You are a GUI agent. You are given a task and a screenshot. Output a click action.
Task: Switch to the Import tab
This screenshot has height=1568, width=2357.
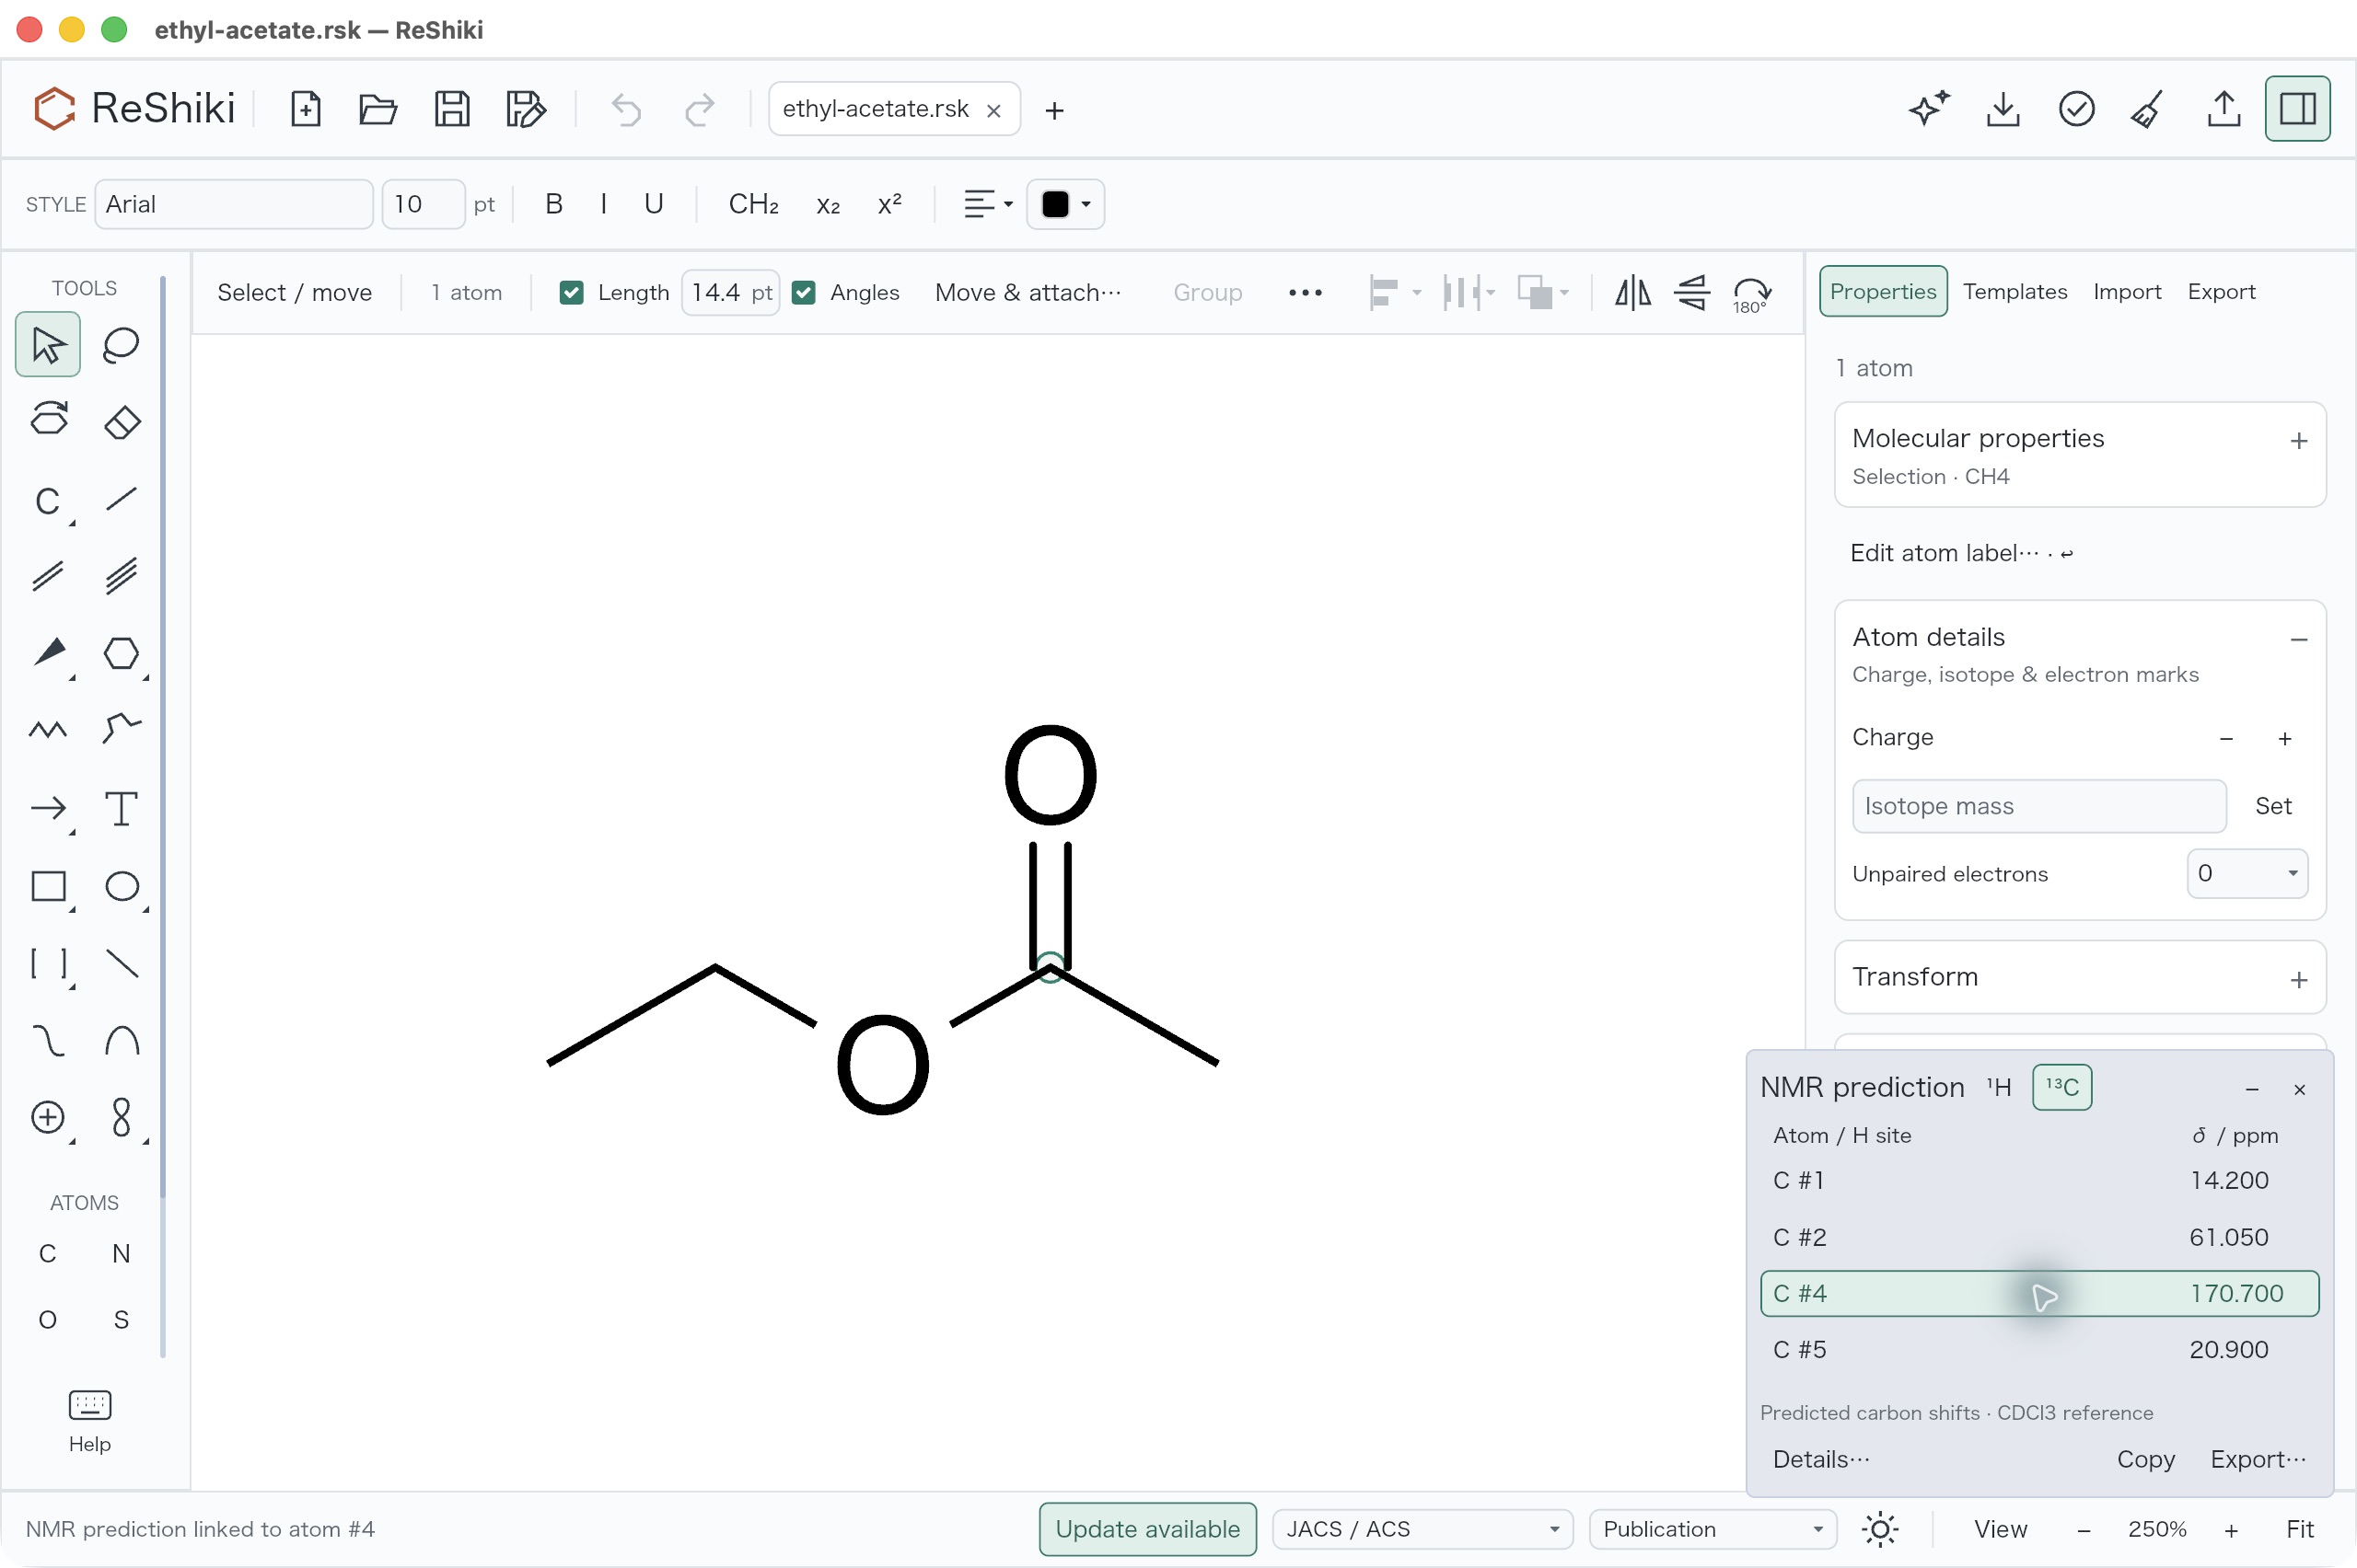coord(2127,291)
